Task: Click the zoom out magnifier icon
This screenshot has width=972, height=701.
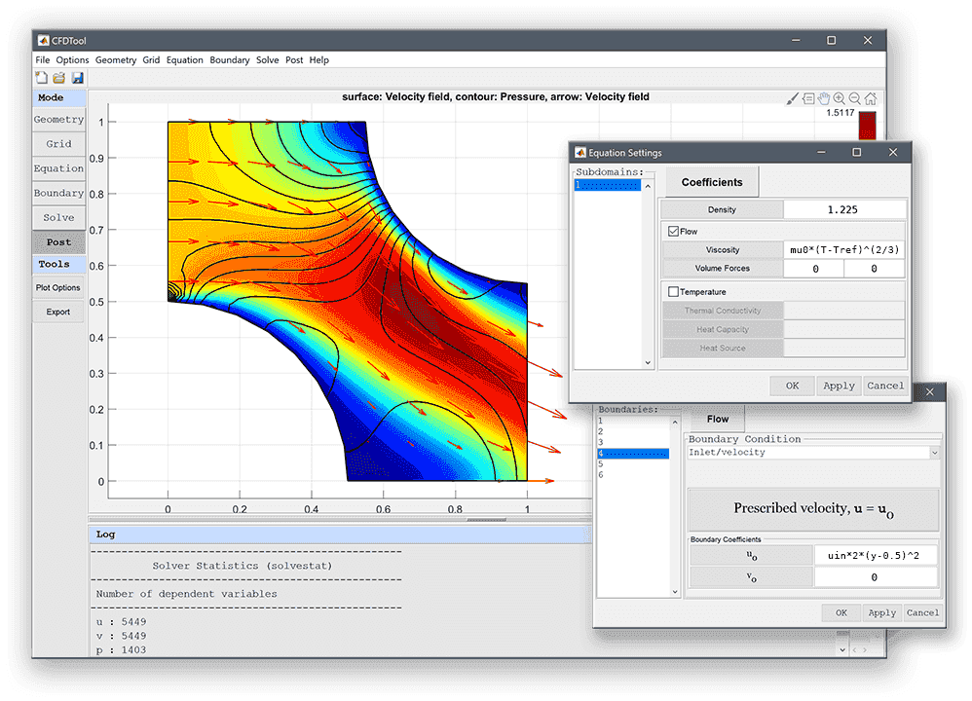Action: (854, 98)
